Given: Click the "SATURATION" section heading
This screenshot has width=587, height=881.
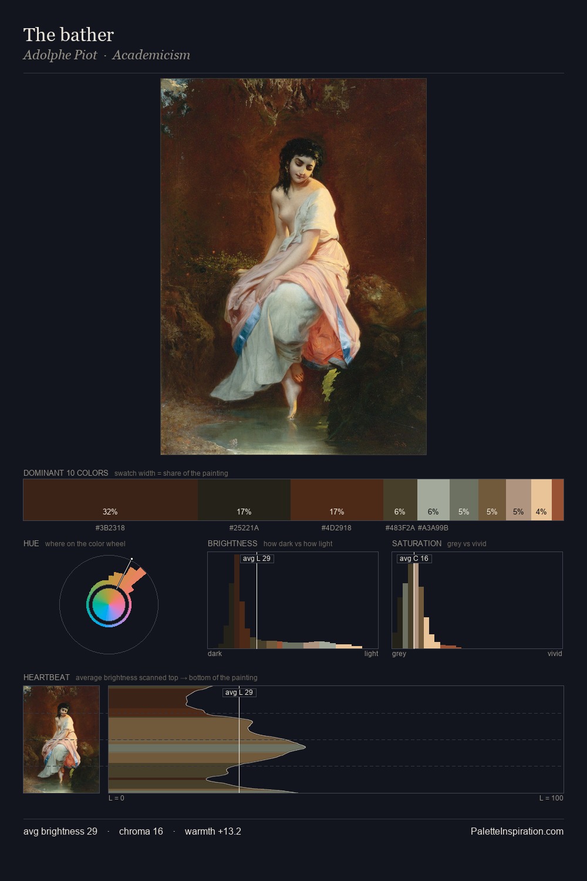Looking at the screenshot, I should click(417, 543).
